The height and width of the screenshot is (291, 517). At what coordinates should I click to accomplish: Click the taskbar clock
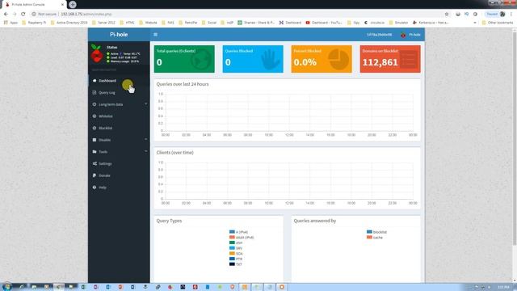[503, 287]
